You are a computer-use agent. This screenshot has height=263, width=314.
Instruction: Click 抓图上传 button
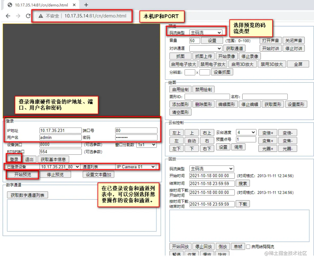[204, 56]
